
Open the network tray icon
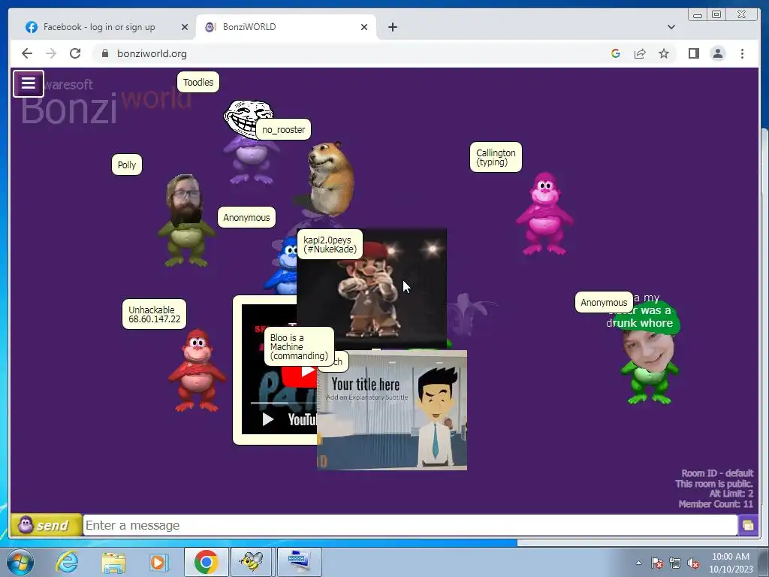pyautogui.click(x=675, y=563)
